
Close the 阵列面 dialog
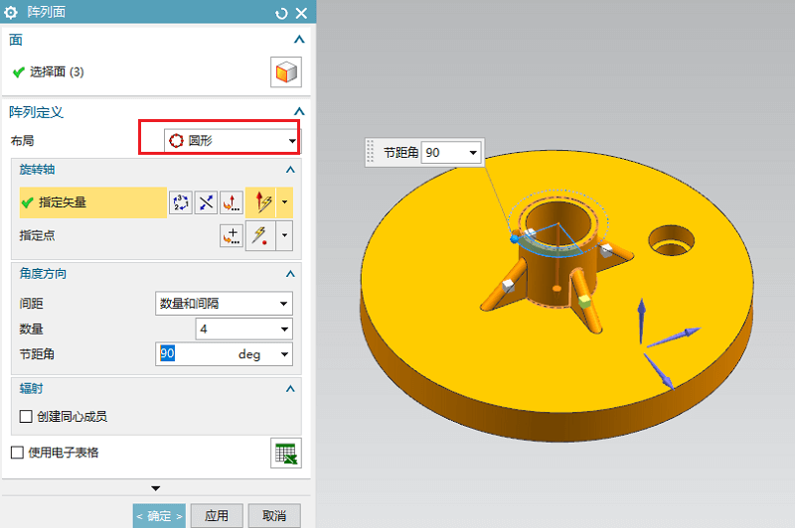pyautogui.click(x=302, y=13)
